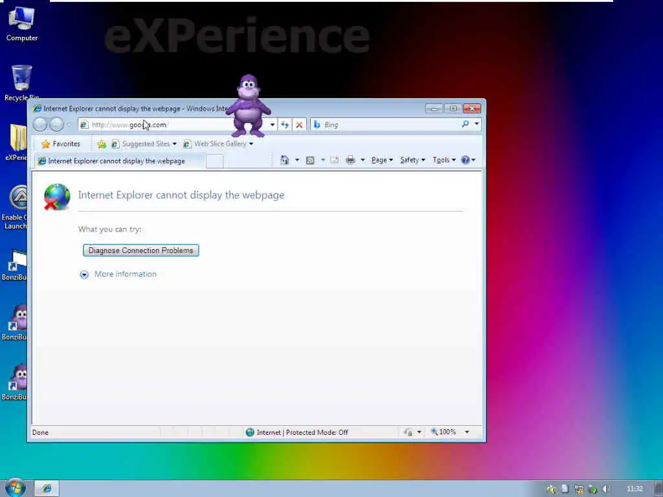Click Internet Protected Mode Off status

[x=297, y=432]
